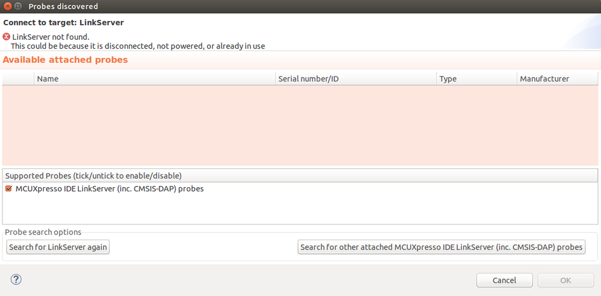Sort by the Name column header
This screenshot has height=296, width=601.
[155, 79]
